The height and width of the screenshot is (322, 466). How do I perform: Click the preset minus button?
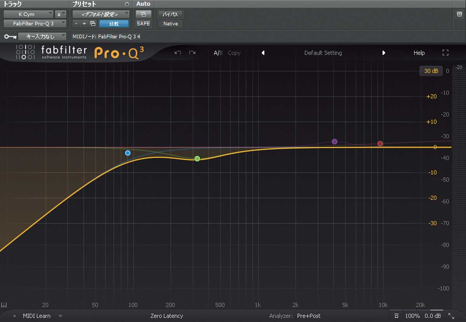(76, 24)
